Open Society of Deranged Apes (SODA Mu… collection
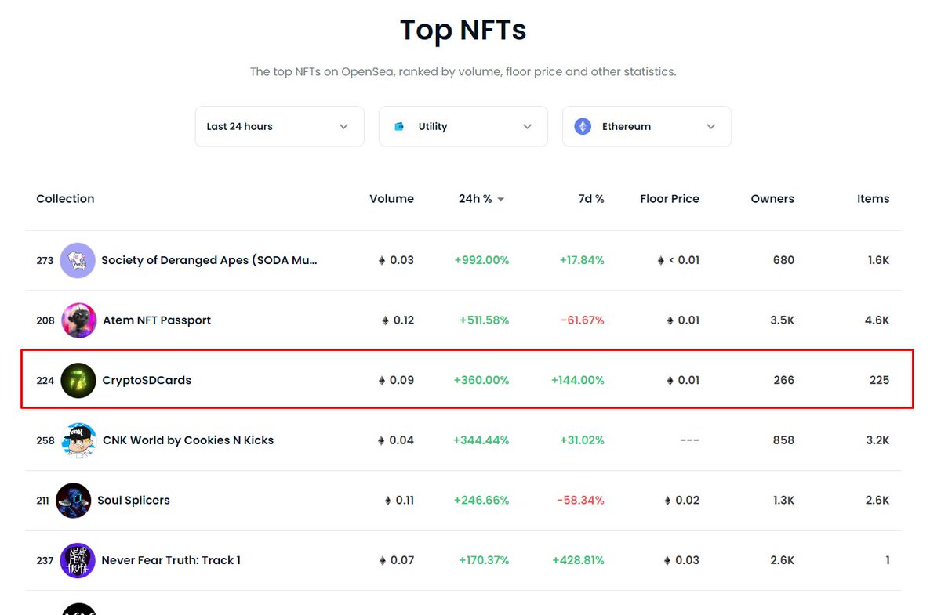 (x=209, y=260)
